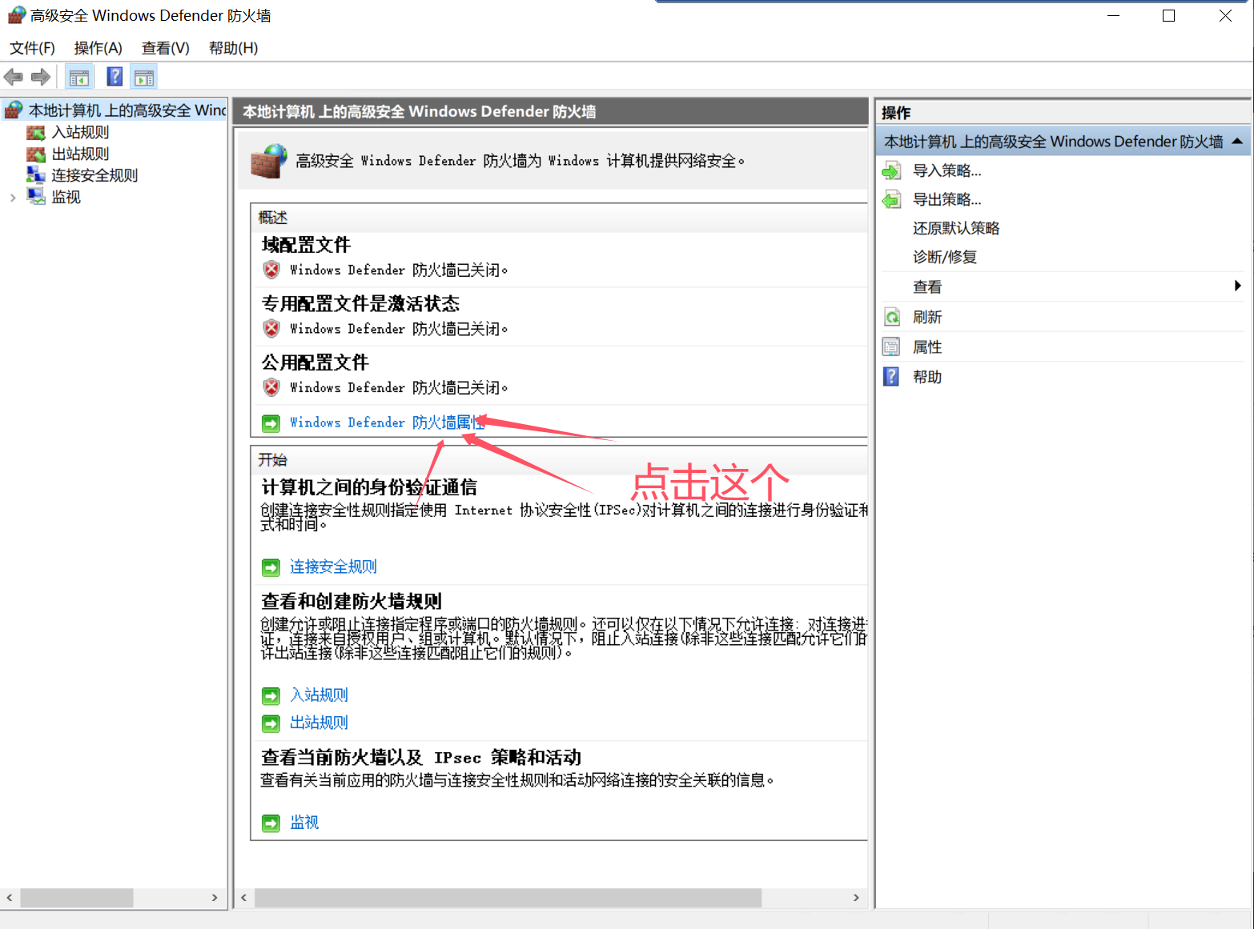Click 导入策略... in the actions pane
The width and height of the screenshot is (1254, 929).
[x=947, y=170]
